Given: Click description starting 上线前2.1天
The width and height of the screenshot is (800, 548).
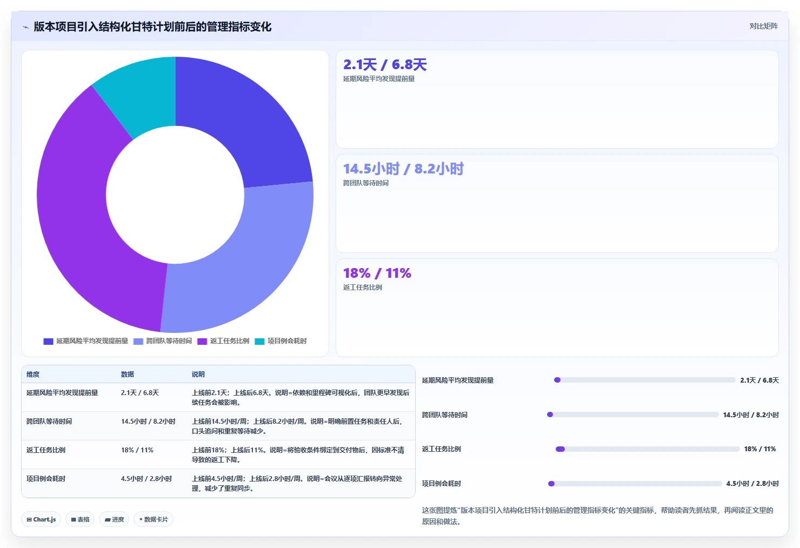Looking at the screenshot, I should click(x=301, y=398).
